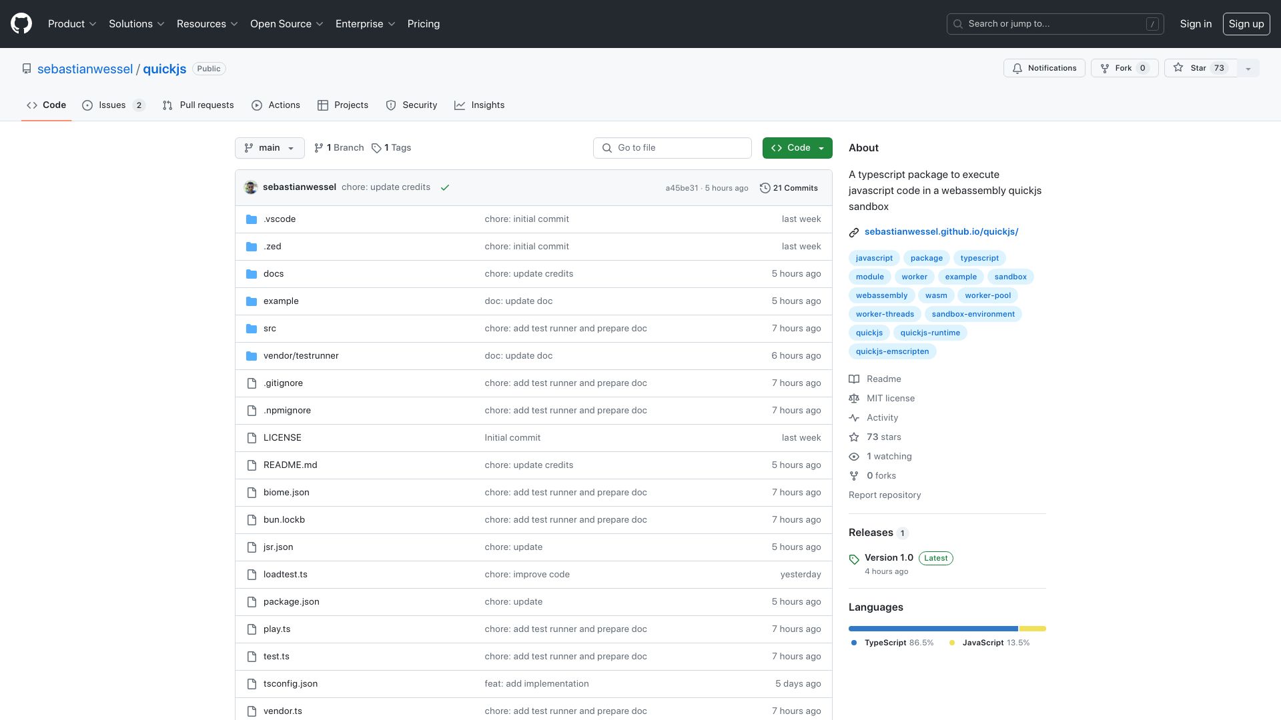
Task: Click the Sign up button
Action: tap(1246, 24)
